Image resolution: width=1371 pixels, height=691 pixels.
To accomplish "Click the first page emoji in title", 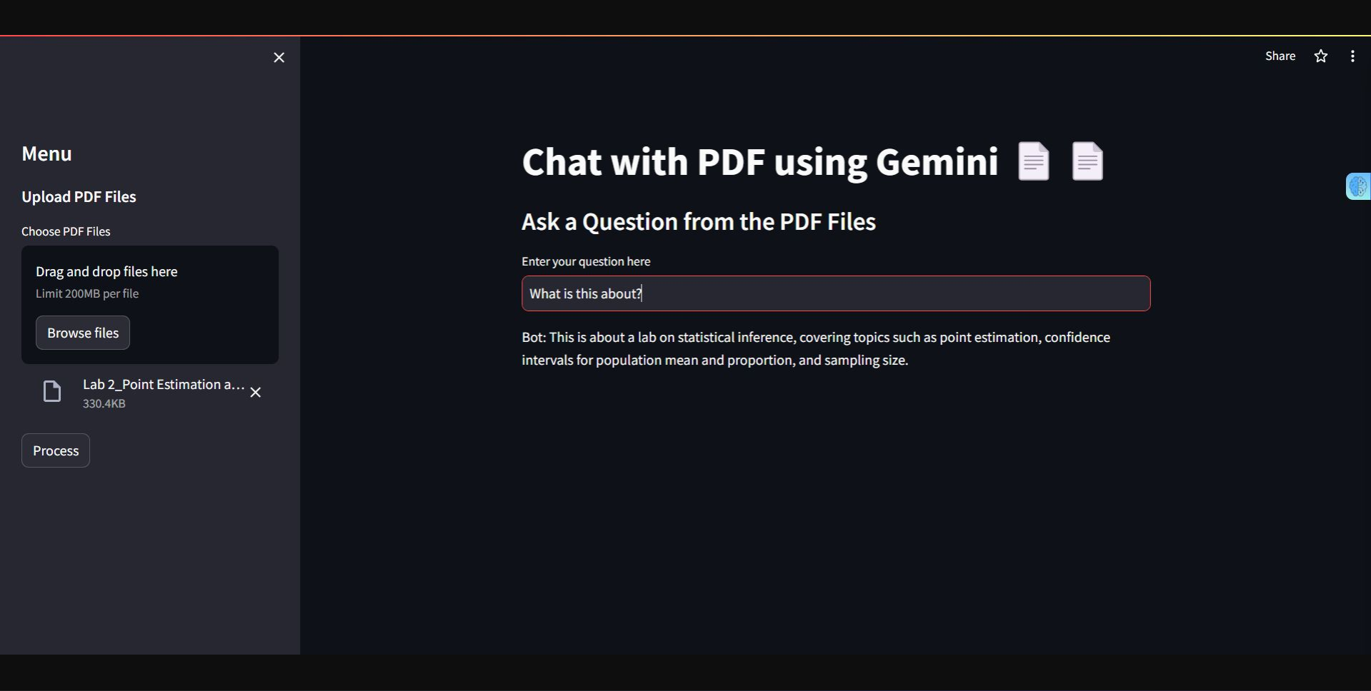I will tap(1033, 161).
